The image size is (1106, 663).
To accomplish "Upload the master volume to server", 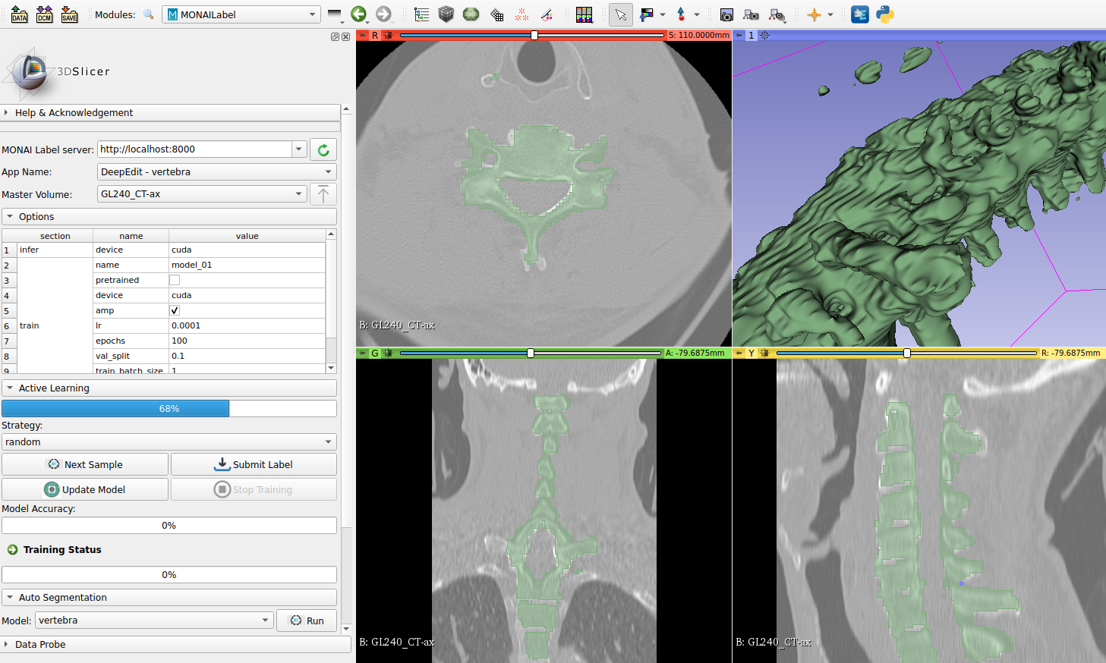I will [x=323, y=194].
